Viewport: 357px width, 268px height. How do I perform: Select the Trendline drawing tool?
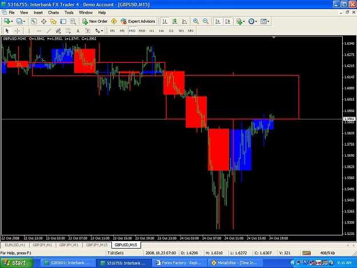(49, 31)
